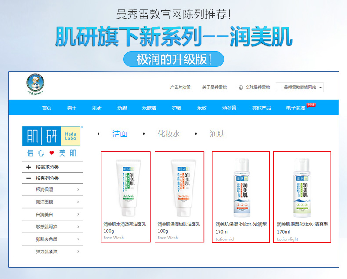Click the 关于曼秀雷敦 link

click(215, 88)
